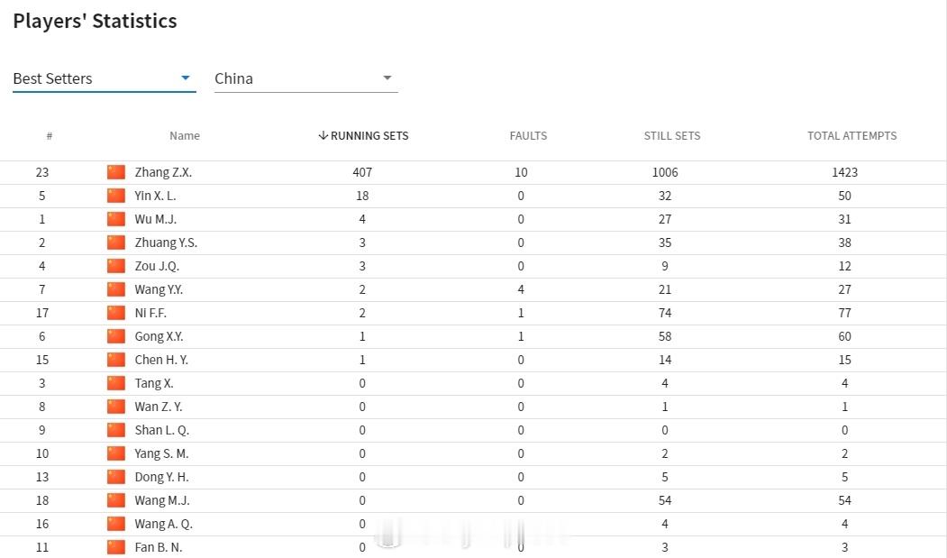Screen dimensions: 947x558
Task: Click the blue arrow beside Best Setters
Action: click(x=186, y=78)
